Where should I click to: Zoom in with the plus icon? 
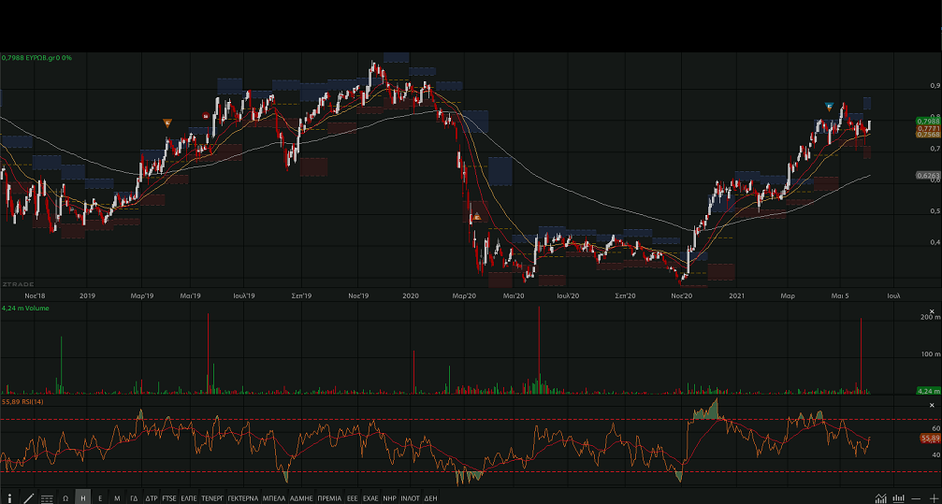pos(933,498)
